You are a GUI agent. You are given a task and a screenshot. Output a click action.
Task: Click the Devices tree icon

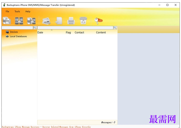point(7,32)
